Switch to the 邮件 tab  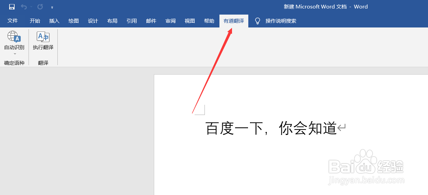coord(151,21)
